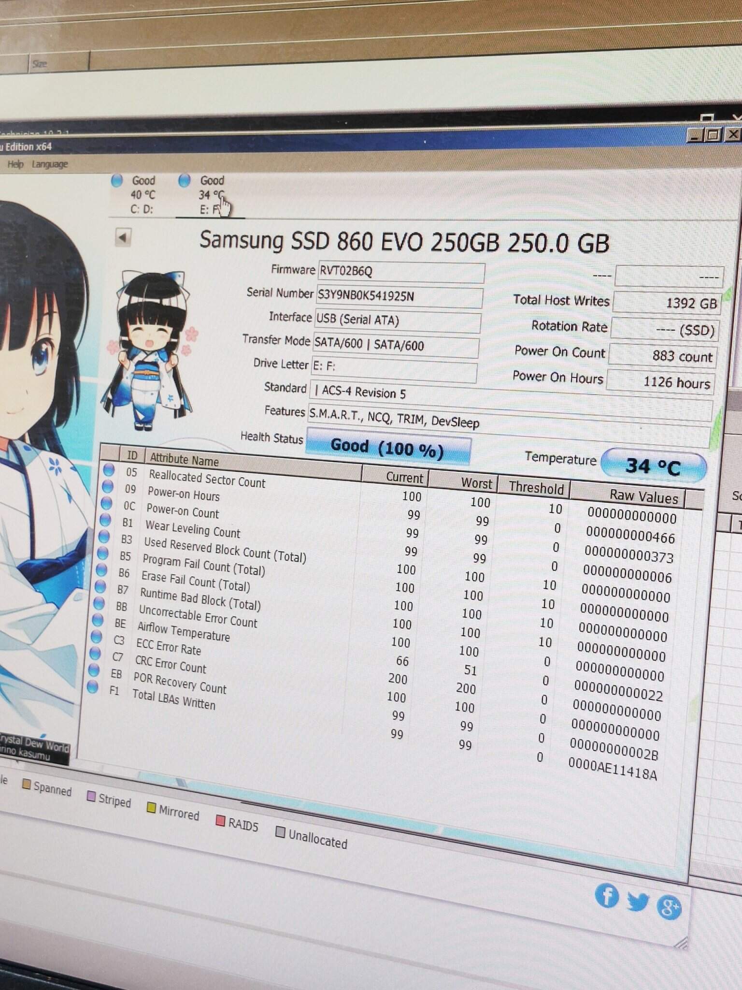Open the Language menu
Image resolution: width=742 pixels, height=990 pixels.
tap(50, 164)
